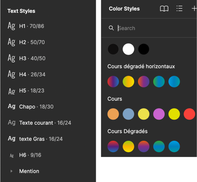Select the red Cours color swatch
197x182 pixels.
189,114
